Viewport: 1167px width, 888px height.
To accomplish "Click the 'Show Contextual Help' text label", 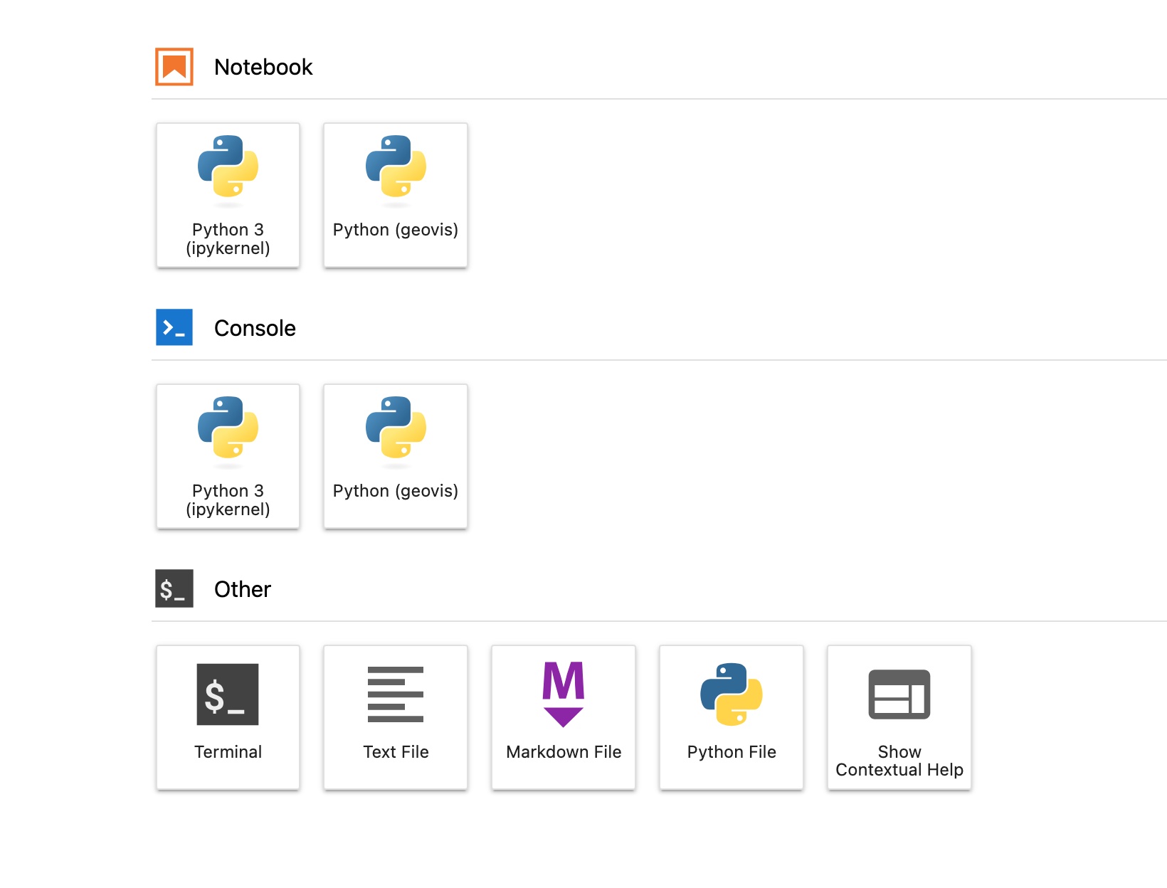I will (899, 761).
